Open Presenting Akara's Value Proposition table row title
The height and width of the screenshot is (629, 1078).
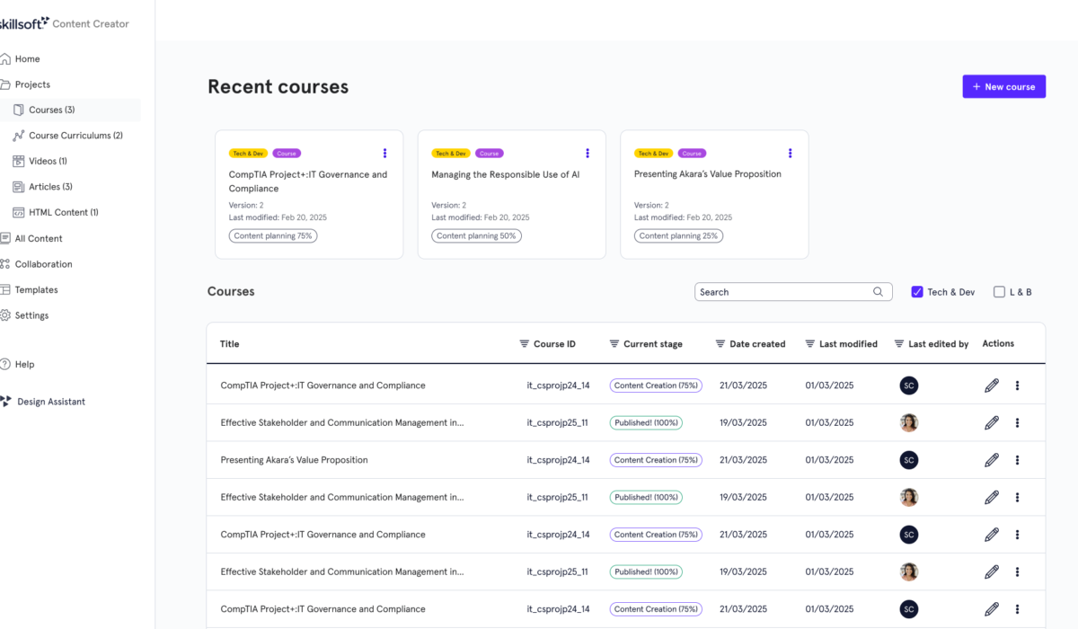[294, 460]
